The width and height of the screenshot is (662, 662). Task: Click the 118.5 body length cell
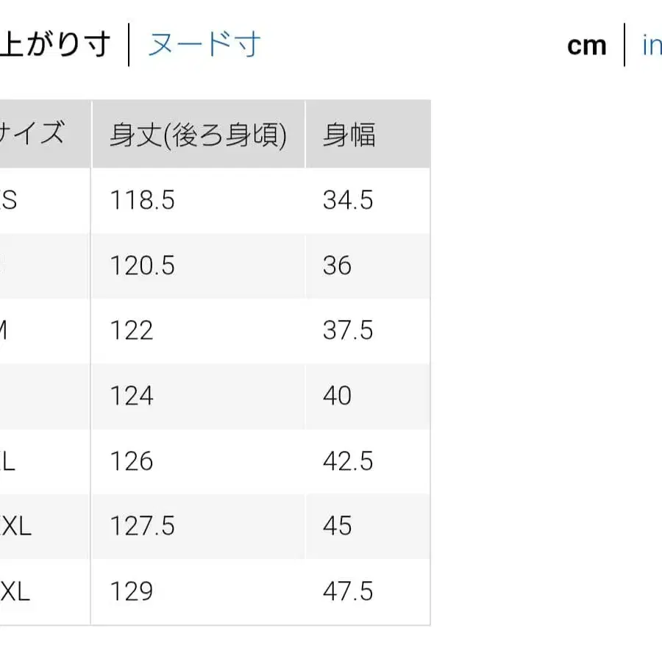(x=143, y=199)
